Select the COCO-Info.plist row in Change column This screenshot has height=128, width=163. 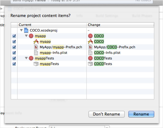(x=120, y=53)
